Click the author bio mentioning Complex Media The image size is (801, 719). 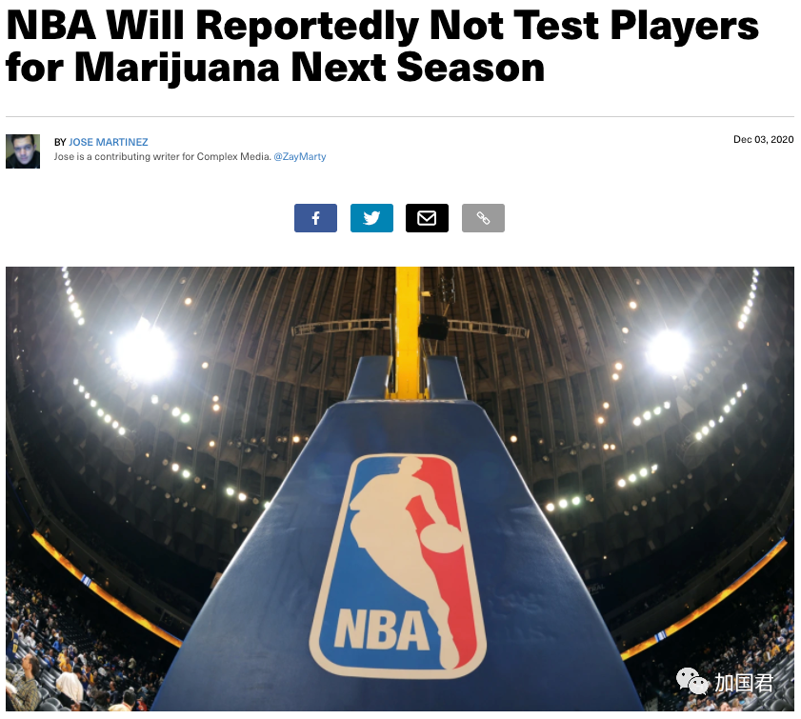tap(163, 157)
